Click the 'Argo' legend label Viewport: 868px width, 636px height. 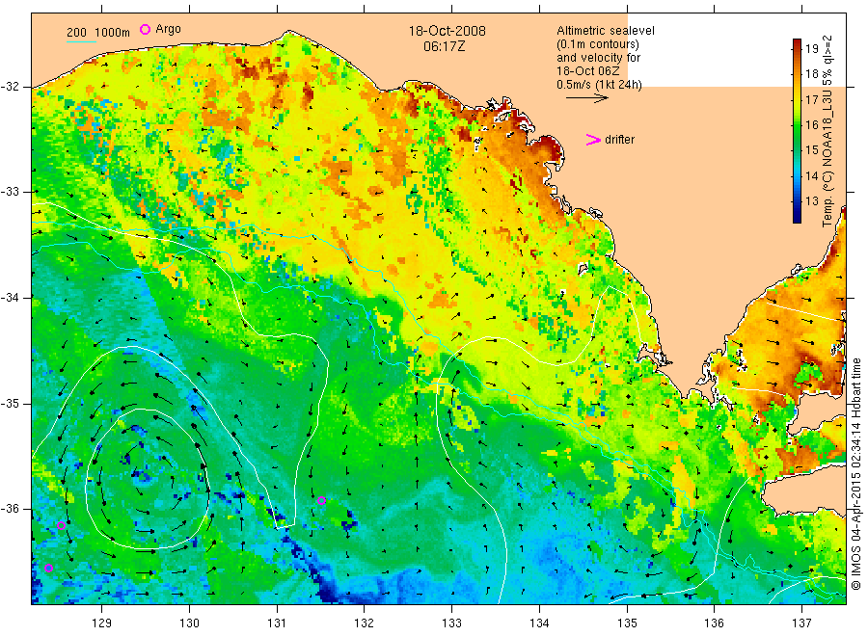168,29
